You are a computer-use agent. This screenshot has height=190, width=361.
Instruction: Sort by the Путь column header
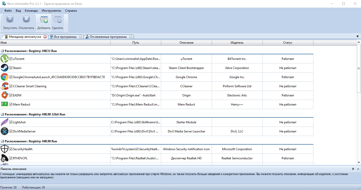tap(136, 43)
